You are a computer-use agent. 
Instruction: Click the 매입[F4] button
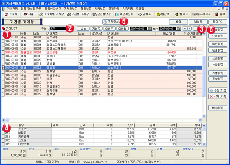click(x=218, y=44)
